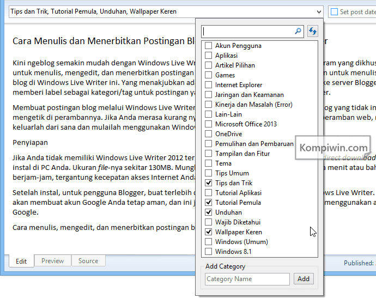
Task: Uncheck the Unduhan category
Action: click(208, 212)
